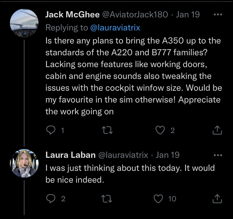233x219 pixels.
Task: Click the @lauraviatrix mention link
Action: (x=115, y=28)
